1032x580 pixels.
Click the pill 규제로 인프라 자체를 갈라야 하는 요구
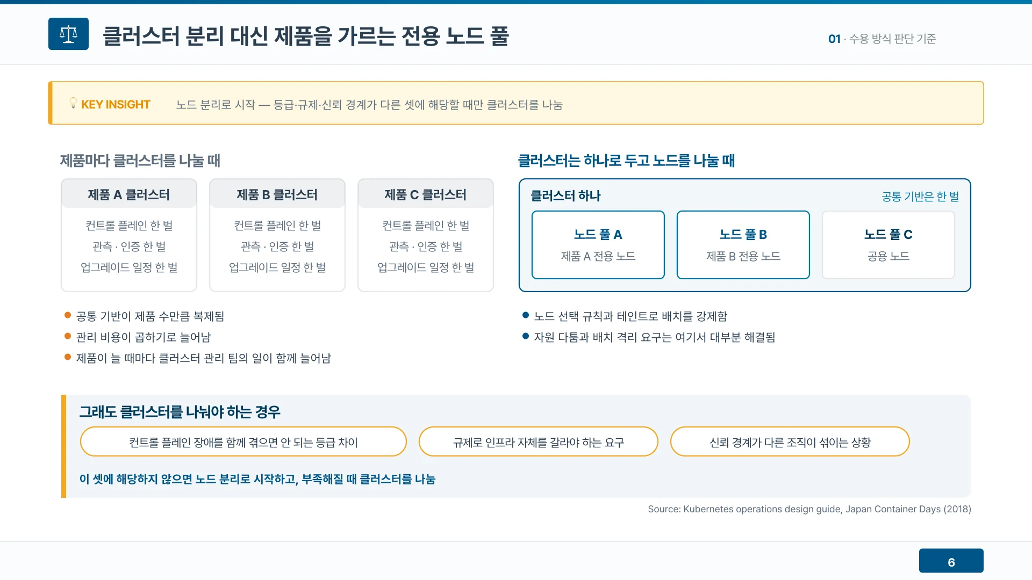tap(539, 441)
